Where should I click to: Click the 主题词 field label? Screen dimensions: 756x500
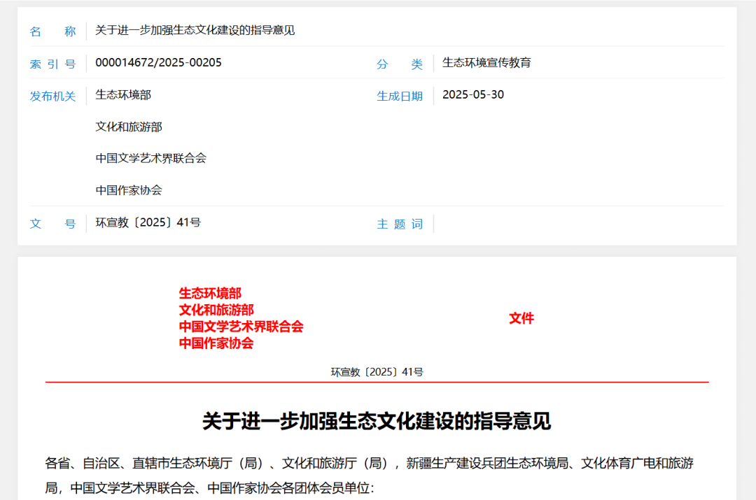click(400, 224)
